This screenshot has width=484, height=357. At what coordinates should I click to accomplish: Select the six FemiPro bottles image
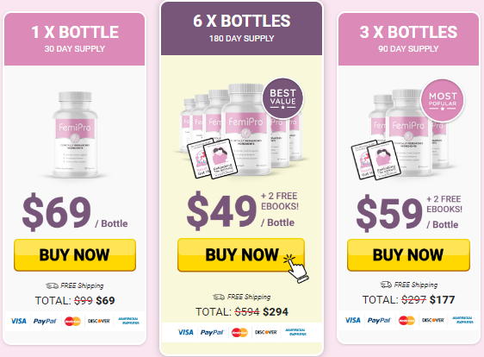[x=241, y=130]
